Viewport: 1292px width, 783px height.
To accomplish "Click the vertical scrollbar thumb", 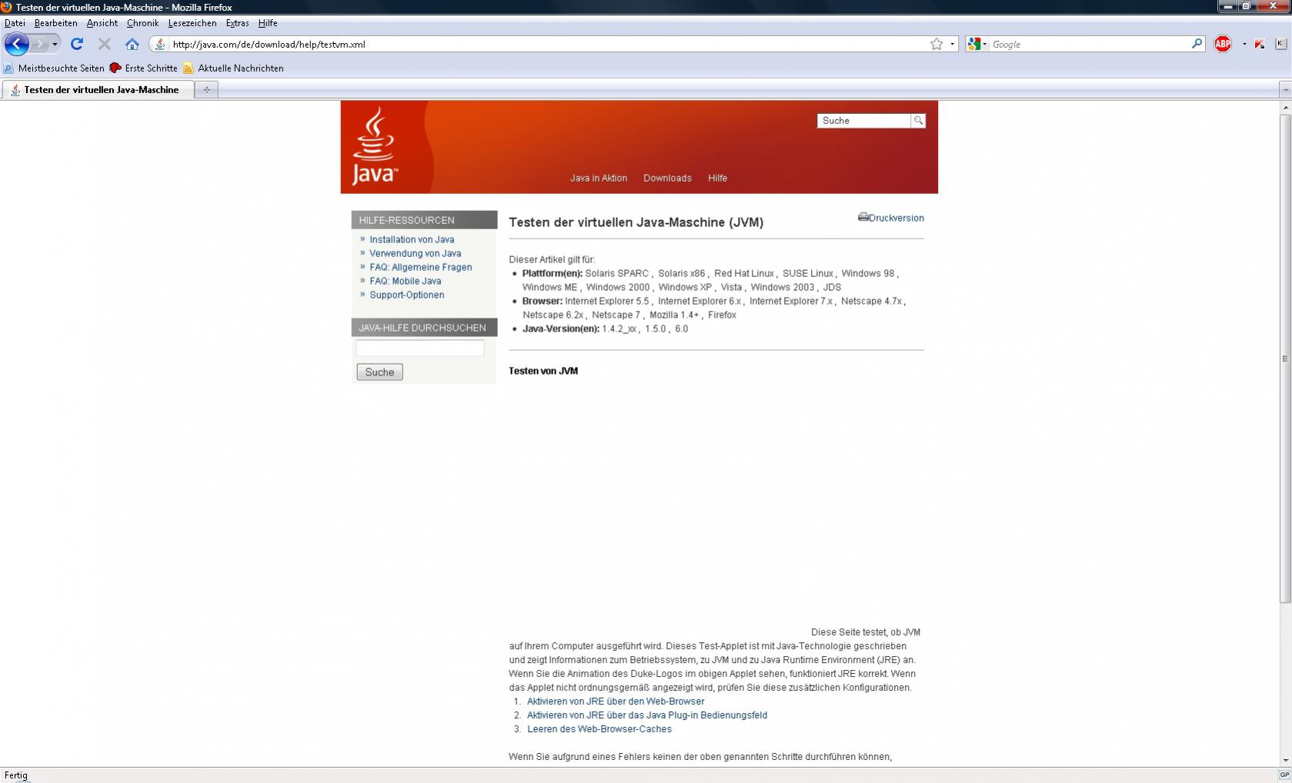I will click(1285, 358).
